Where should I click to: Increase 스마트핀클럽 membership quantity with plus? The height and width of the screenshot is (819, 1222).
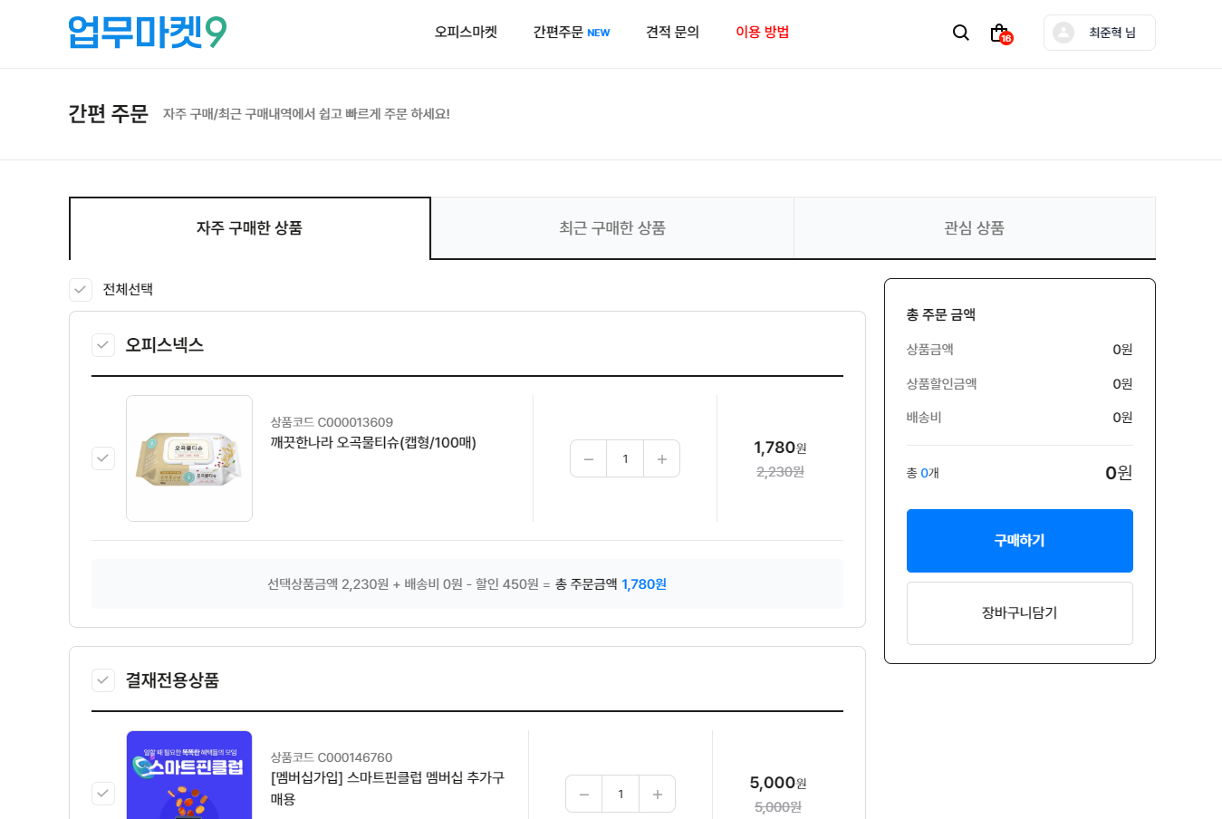click(657, 794)
